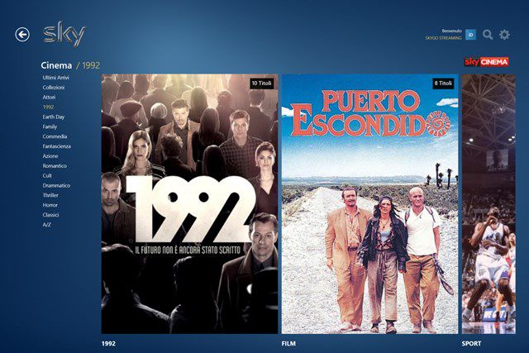Open the Thriller genre

click(50, 195)
